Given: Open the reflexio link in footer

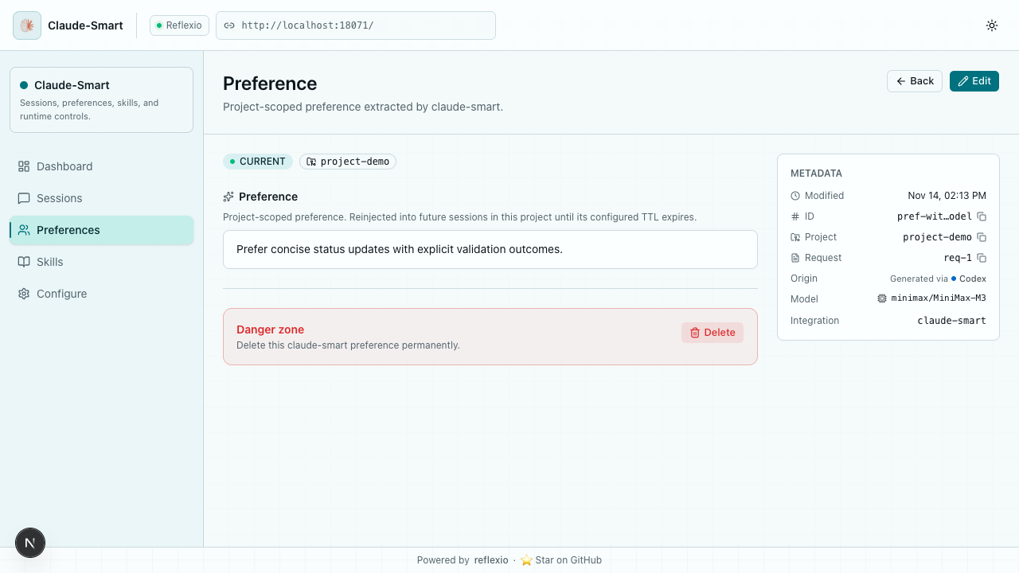Looking at the screenshot, I should (491, 560).
